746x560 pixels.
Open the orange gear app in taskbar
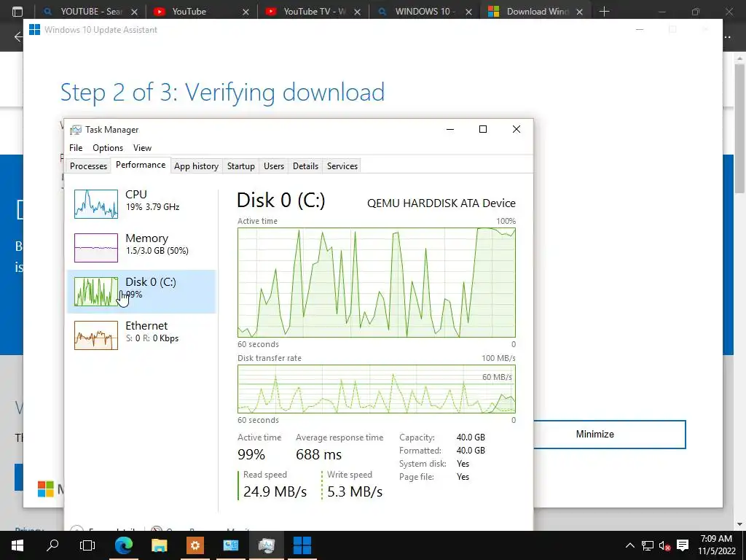(195, 545)
